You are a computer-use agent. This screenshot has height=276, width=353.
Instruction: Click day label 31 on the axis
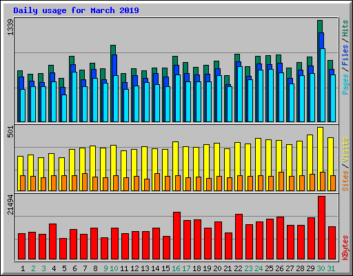click(331, 268)
